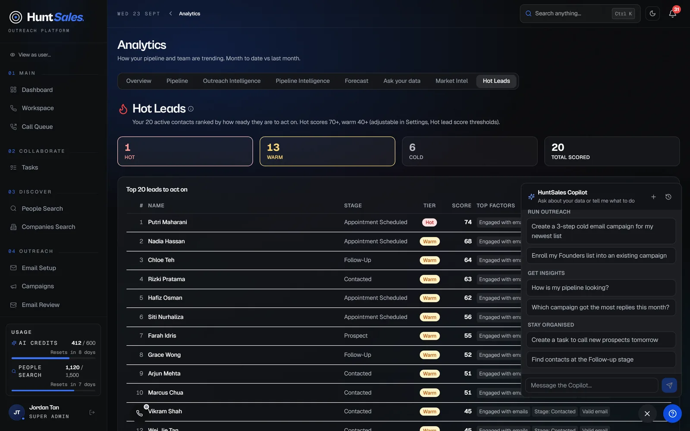Open lead row Putri Maharani
This screenshot has height=431, width=690.
click(323, 222)
